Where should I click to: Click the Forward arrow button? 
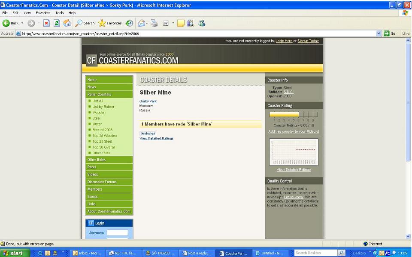click(31, 23)
